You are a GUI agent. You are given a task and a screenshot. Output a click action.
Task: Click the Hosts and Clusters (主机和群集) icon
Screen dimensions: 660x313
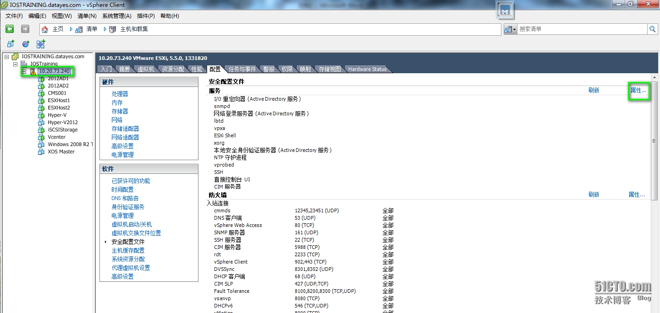(x=113, y=29)
